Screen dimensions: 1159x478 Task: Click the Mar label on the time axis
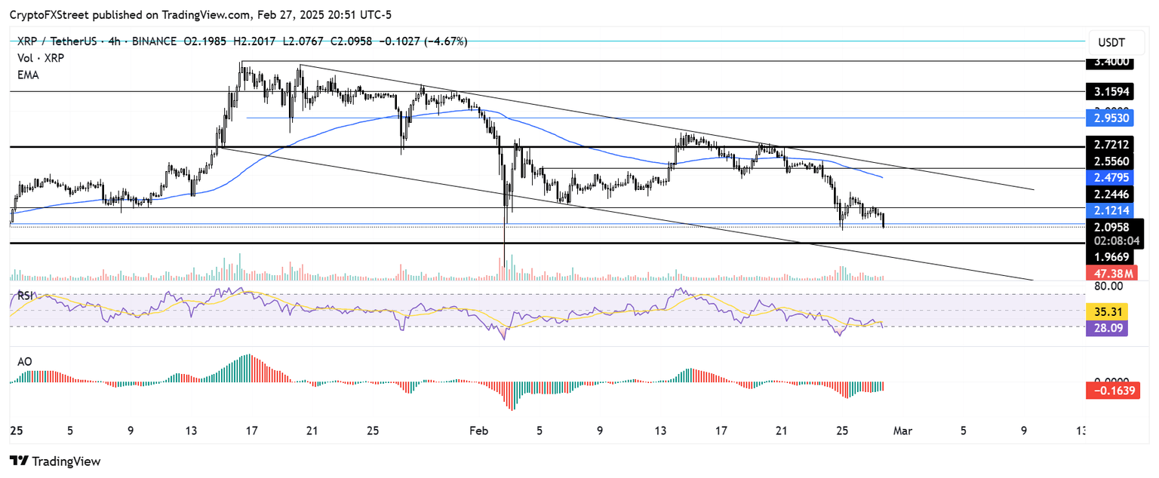(902, 431)
